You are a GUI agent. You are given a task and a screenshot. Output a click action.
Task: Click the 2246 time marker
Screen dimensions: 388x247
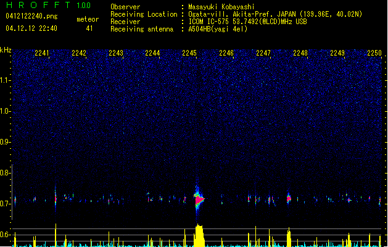226,53
